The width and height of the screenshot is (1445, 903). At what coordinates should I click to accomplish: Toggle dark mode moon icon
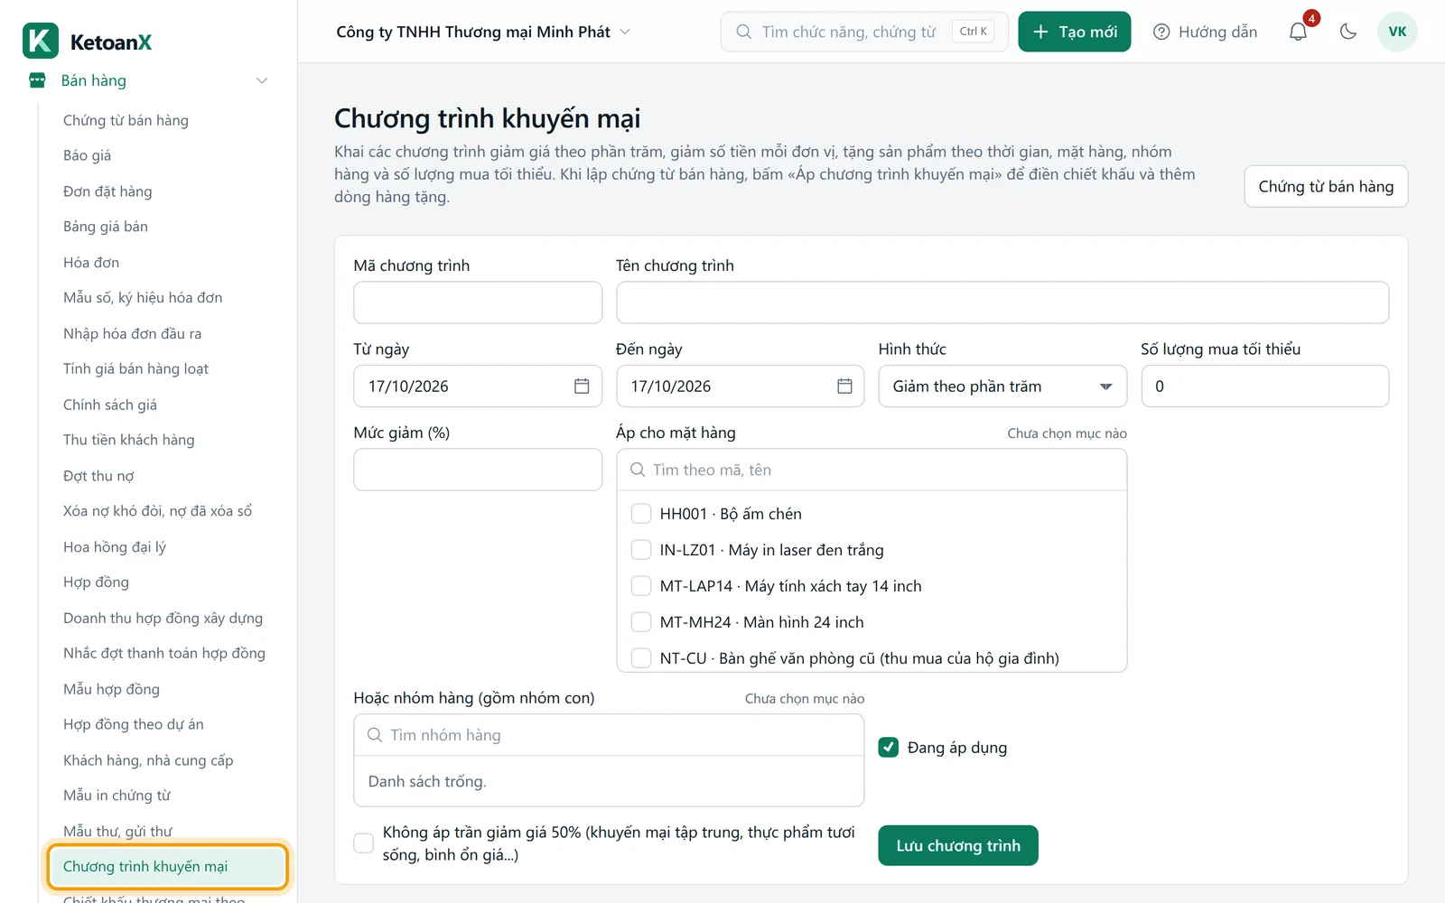point(1348,32)
